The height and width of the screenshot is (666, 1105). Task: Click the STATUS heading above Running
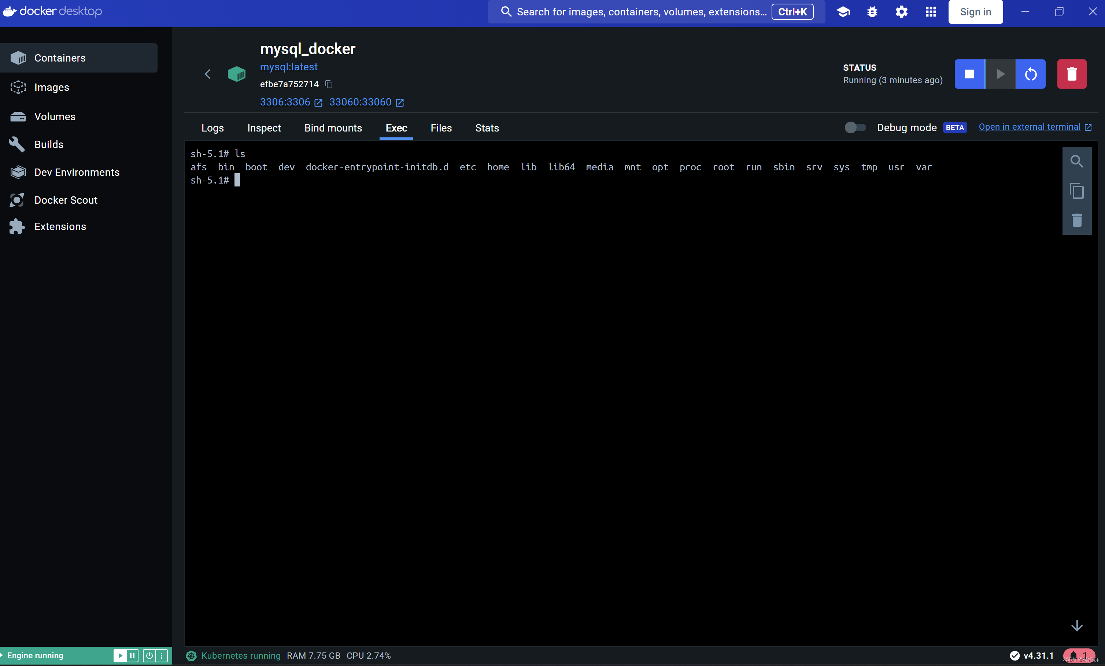(859, 68)
